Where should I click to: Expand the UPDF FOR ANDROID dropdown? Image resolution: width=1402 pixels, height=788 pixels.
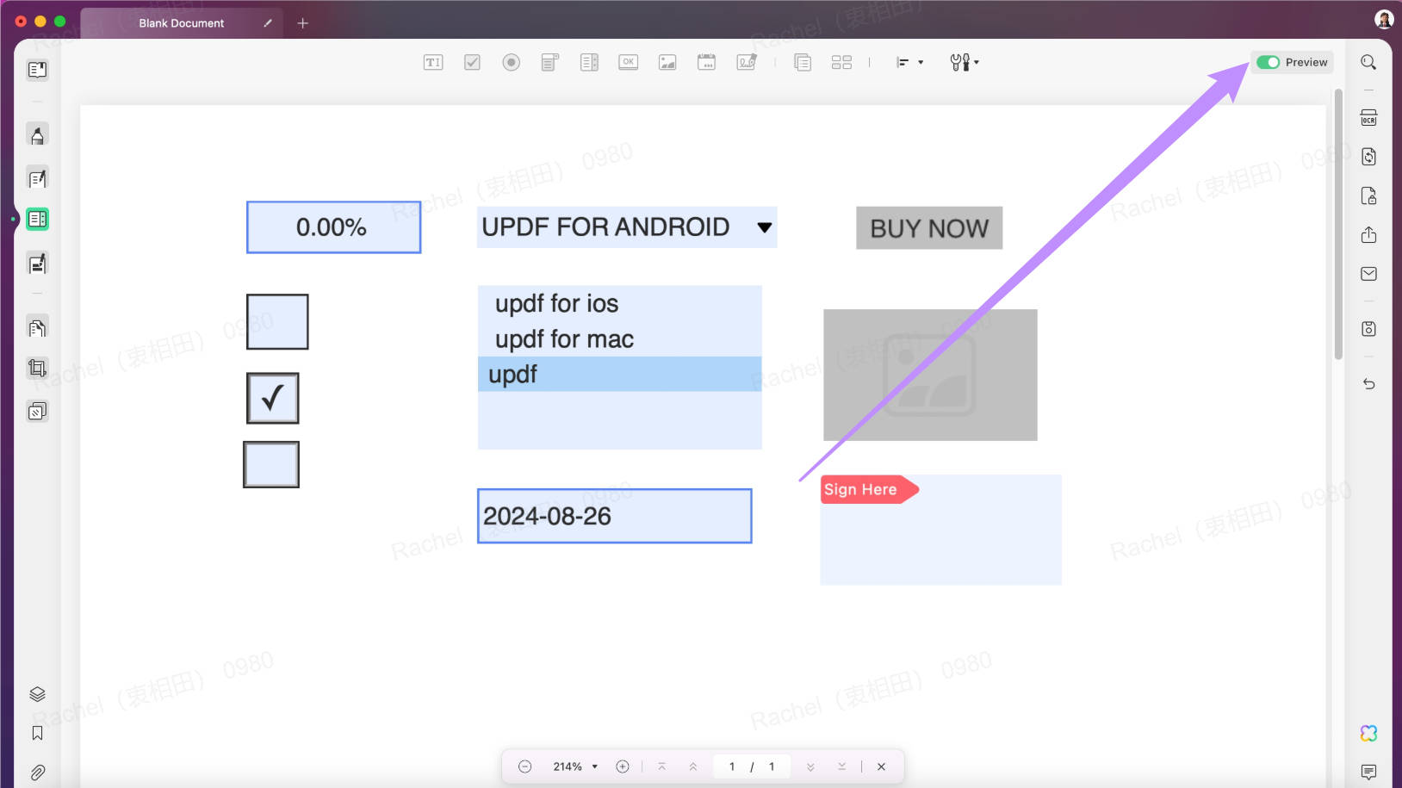click(764, 227)
